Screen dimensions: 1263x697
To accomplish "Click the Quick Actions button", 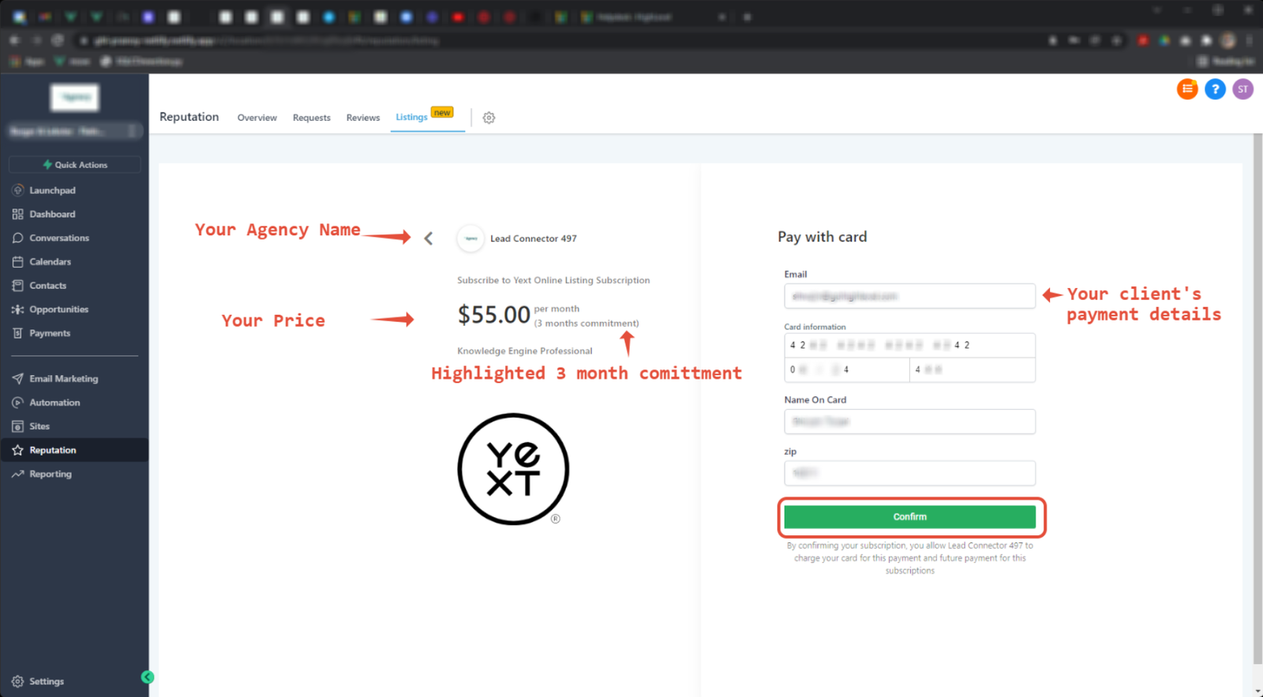I will [x=74, y=165].
